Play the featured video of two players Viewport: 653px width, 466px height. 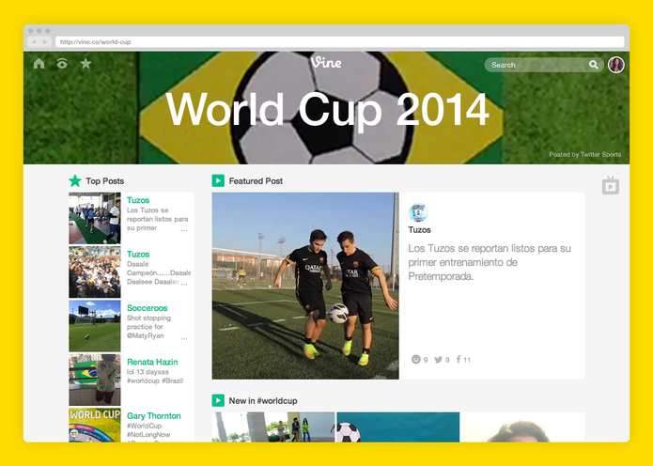tap(305, 286)
